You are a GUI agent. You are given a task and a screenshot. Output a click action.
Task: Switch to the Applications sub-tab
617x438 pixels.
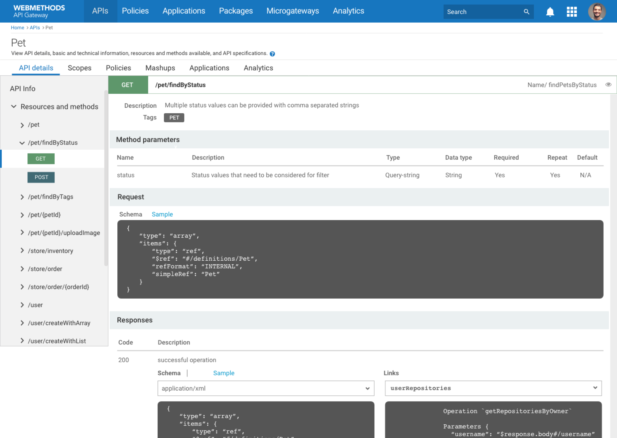[x=209, y=68]
